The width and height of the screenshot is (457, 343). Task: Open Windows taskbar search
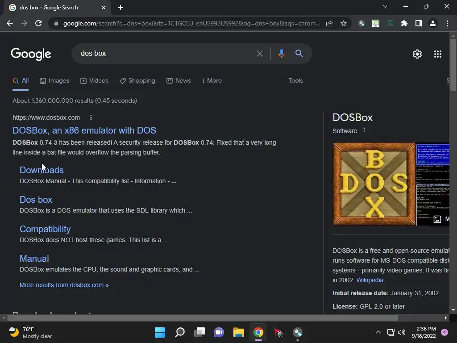(179, 332)
